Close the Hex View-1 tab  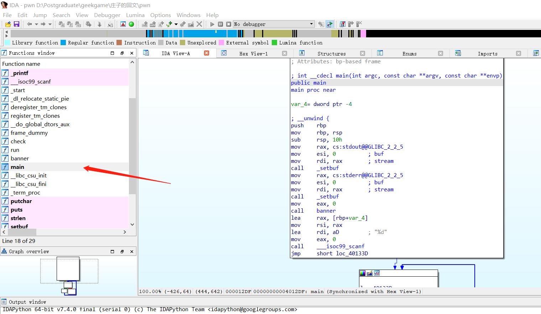285,53
